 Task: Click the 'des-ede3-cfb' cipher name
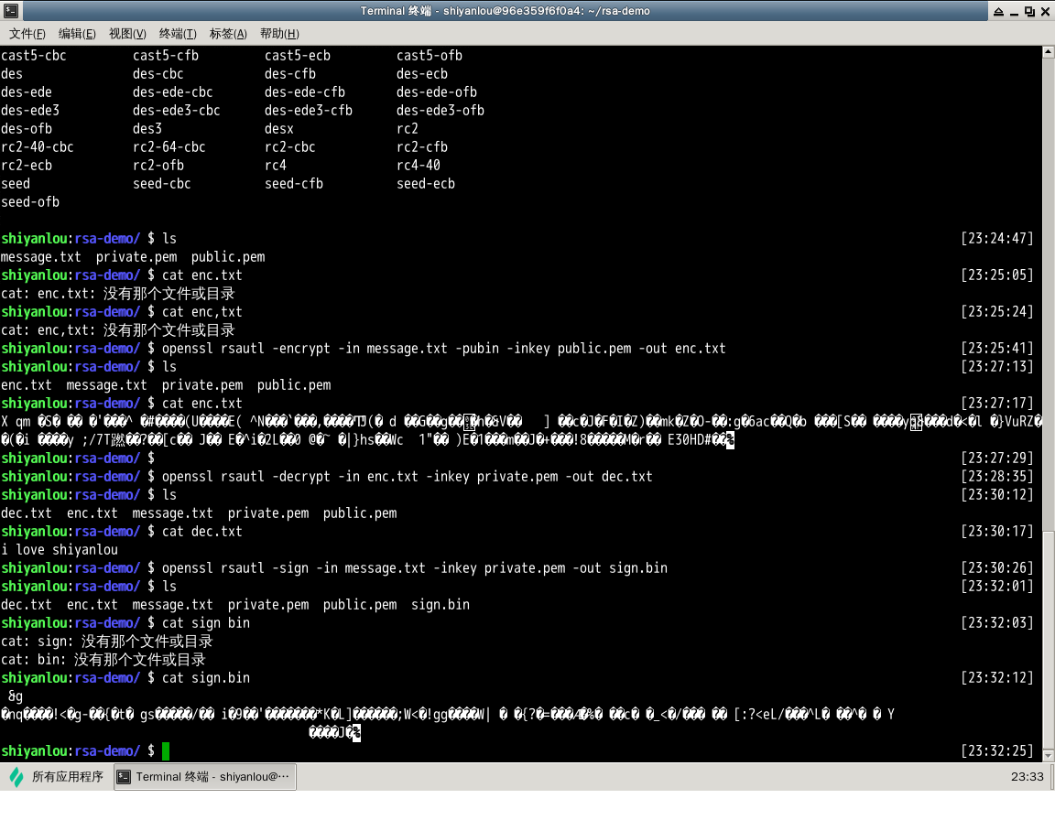click(x=308, y=110)
